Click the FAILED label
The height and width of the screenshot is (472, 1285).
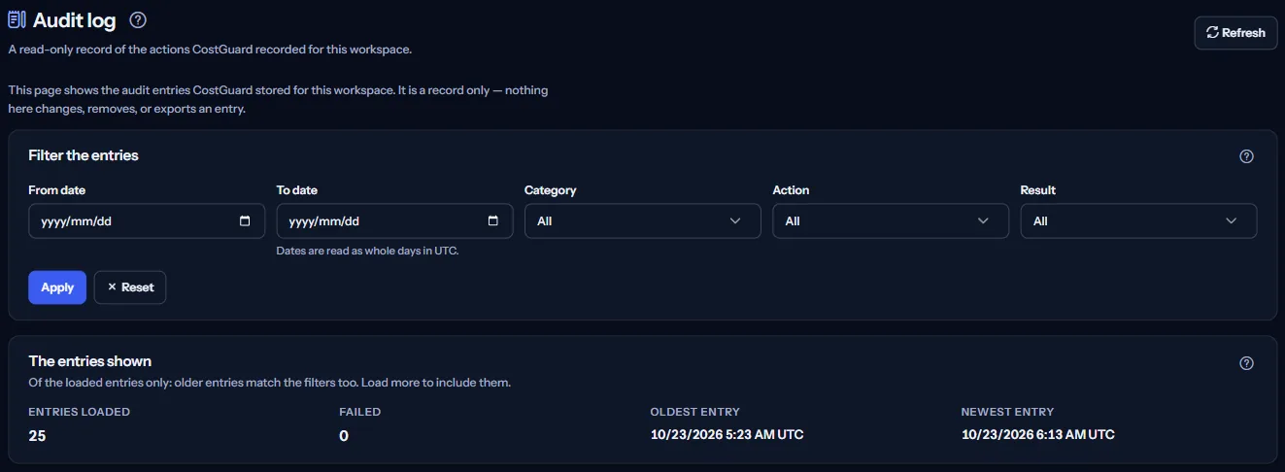click(360, 412)
